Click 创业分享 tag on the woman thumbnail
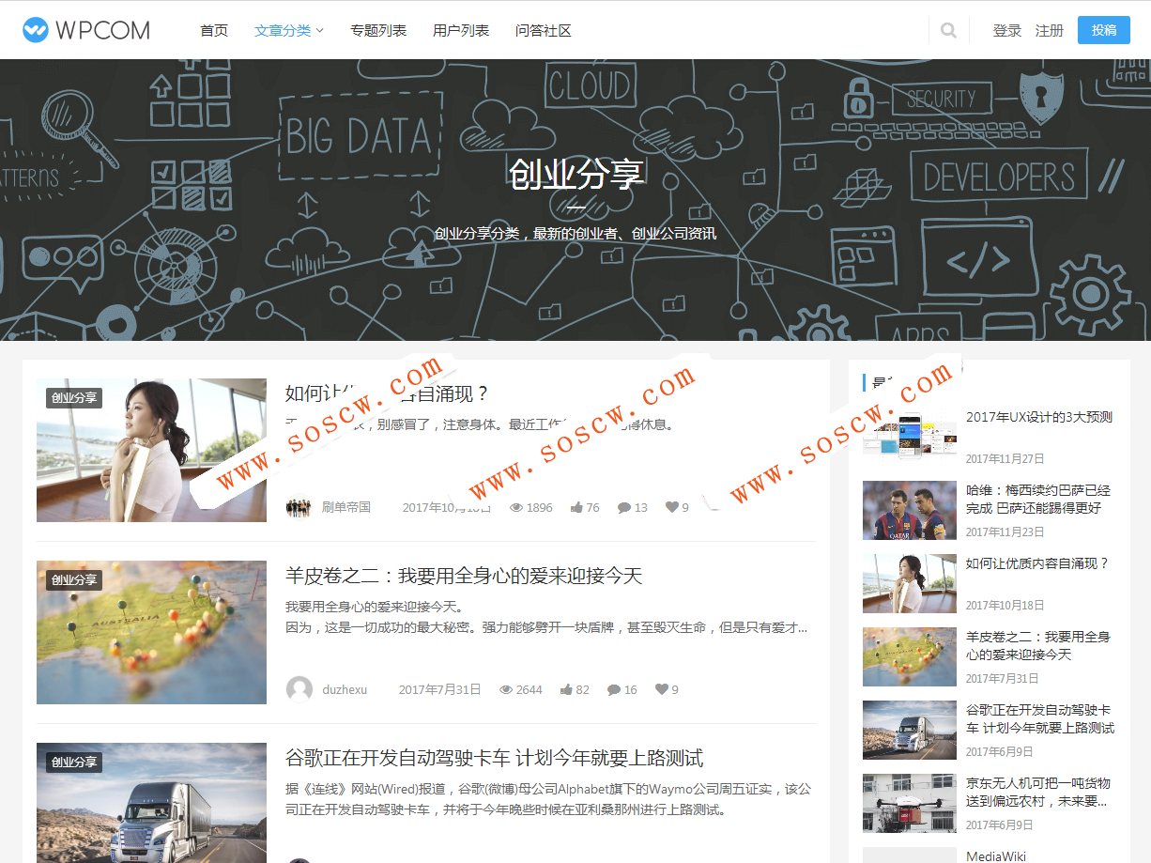Image resolution: width=1151 pixels, height=863 pixels. tap(74, 398)
